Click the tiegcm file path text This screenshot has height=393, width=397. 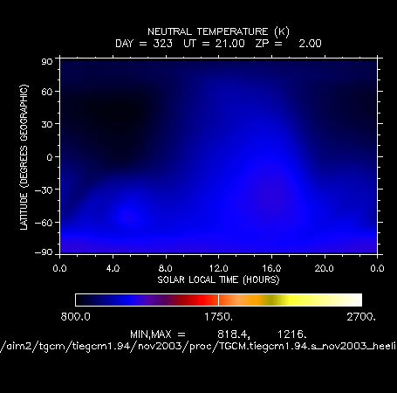[198, 347]
